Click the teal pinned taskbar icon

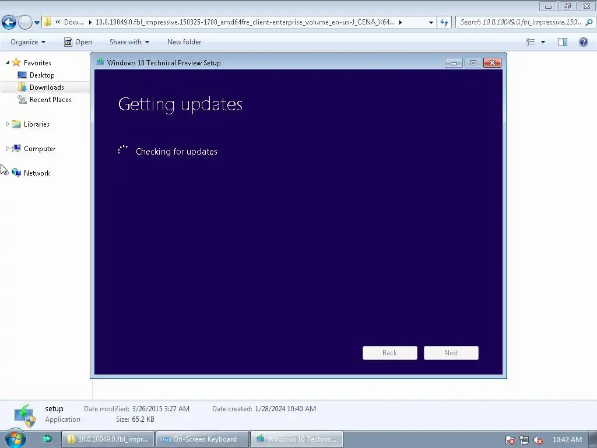coord(47,439)
